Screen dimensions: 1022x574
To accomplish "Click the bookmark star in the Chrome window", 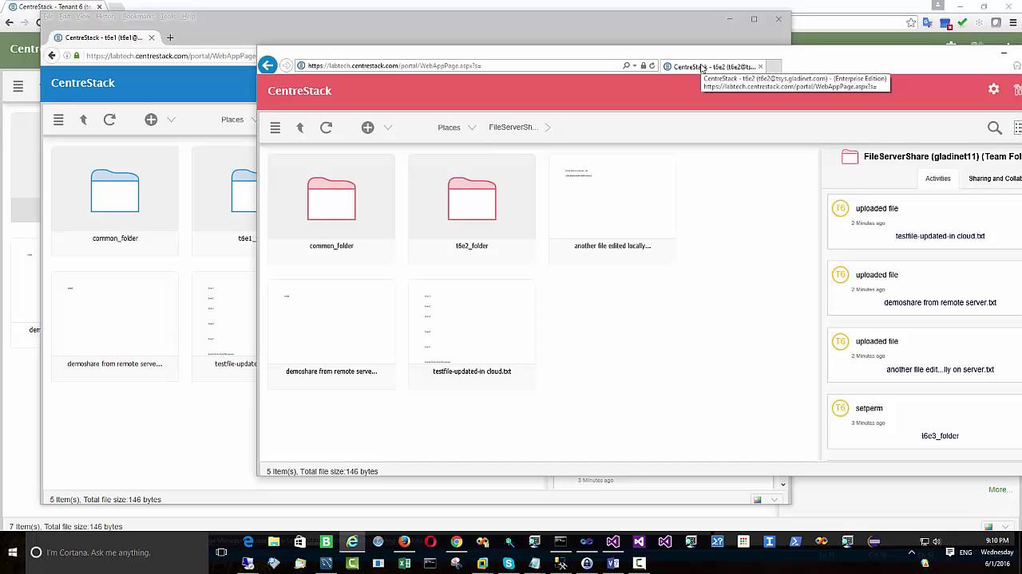I will 911,22.
